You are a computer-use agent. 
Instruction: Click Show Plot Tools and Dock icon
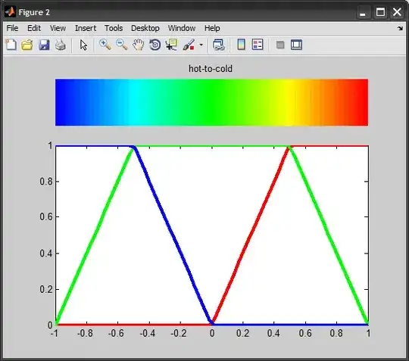click(x=297, y=45)
